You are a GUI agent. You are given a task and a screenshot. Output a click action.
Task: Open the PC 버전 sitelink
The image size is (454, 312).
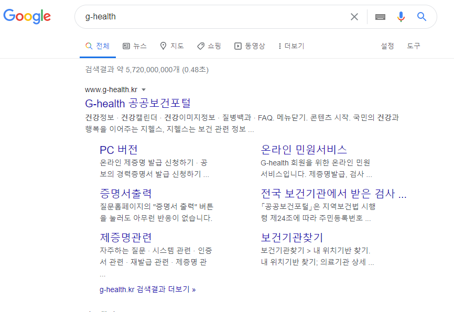[x=118, y=150]
